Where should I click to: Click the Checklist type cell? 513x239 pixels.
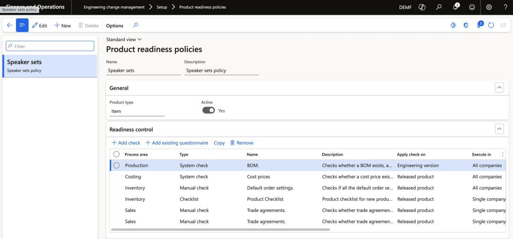coord(189,199)
